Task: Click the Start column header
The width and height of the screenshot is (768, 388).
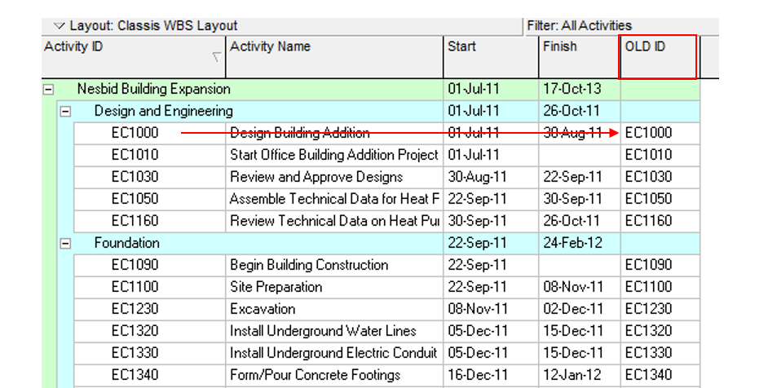Action: pyautogui.click(x=491, y=57)
